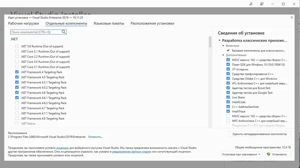
Task: Check .NET 5.0 Runtime checkbox
Action: point(17,46)
